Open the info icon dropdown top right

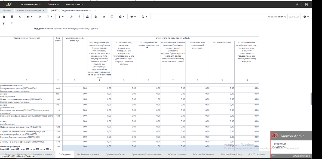[306, 17]
